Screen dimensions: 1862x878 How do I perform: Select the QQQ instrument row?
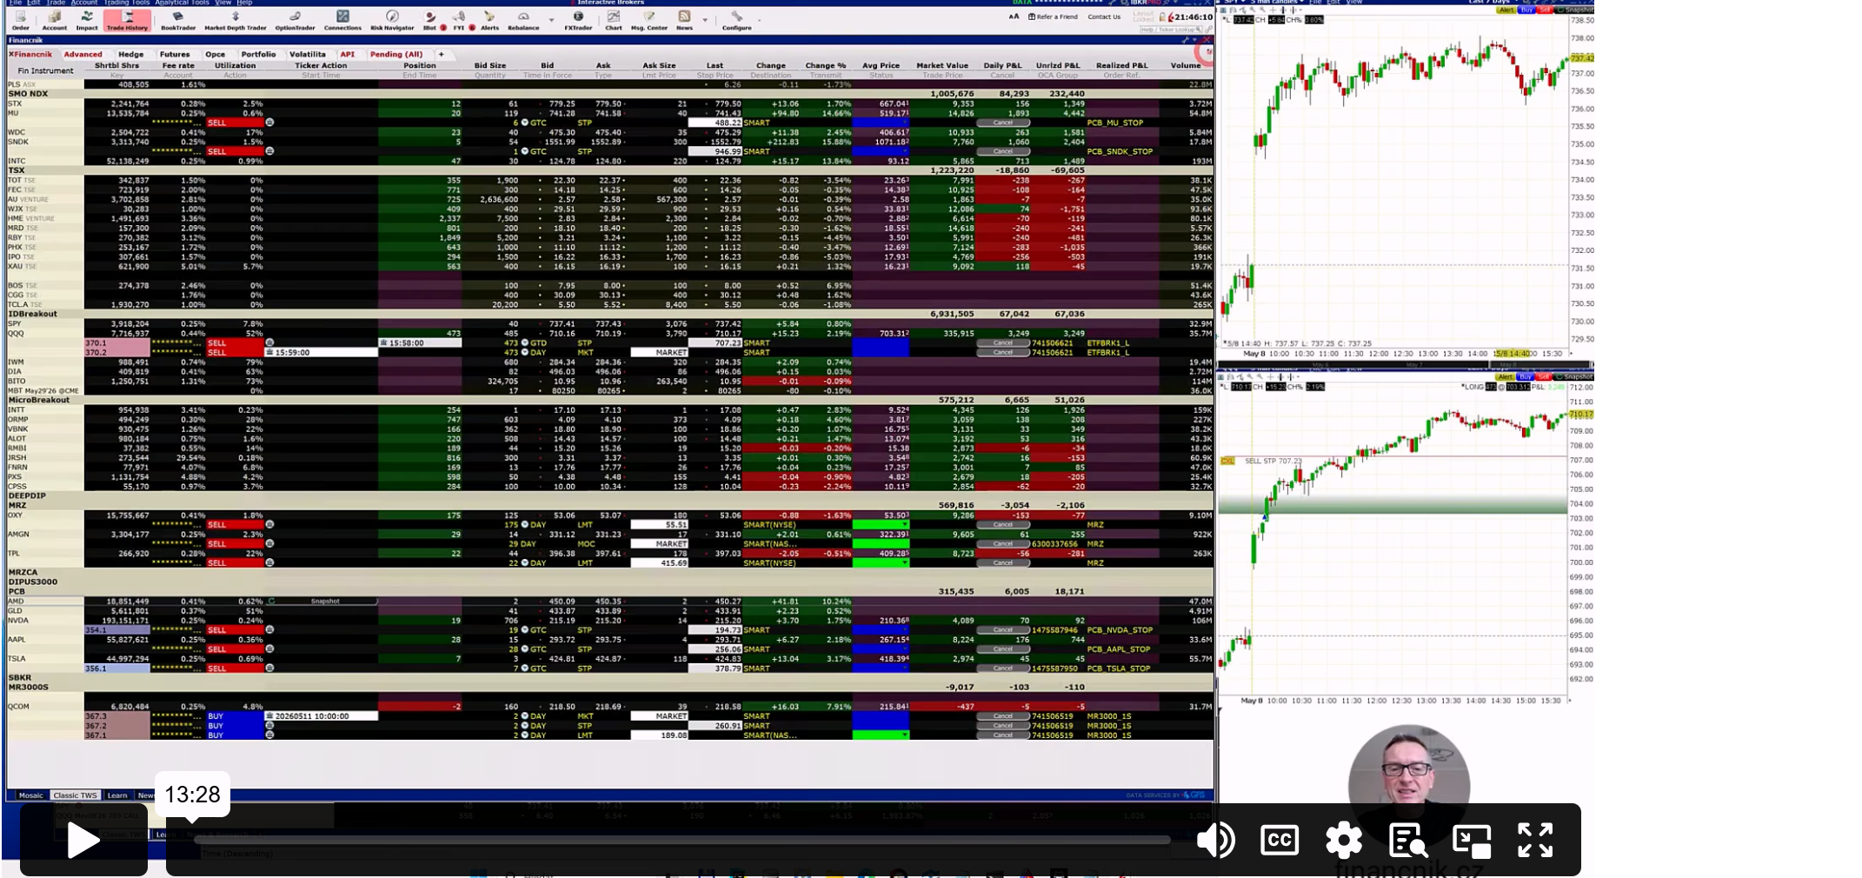(x=609, y=333)
